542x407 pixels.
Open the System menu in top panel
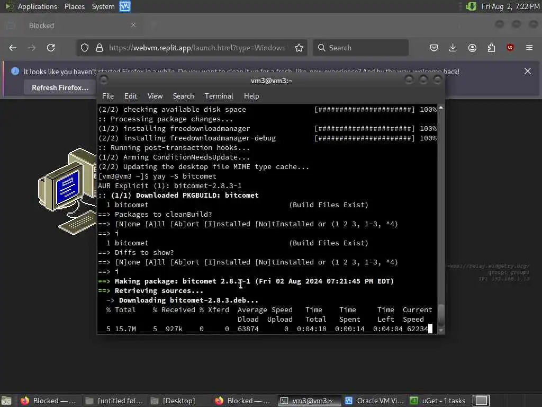tap(103, 6)
